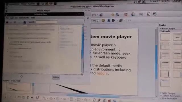Select the Callouts shape tool
Viewport: 182px width, 102px height.
coord(78,99)
